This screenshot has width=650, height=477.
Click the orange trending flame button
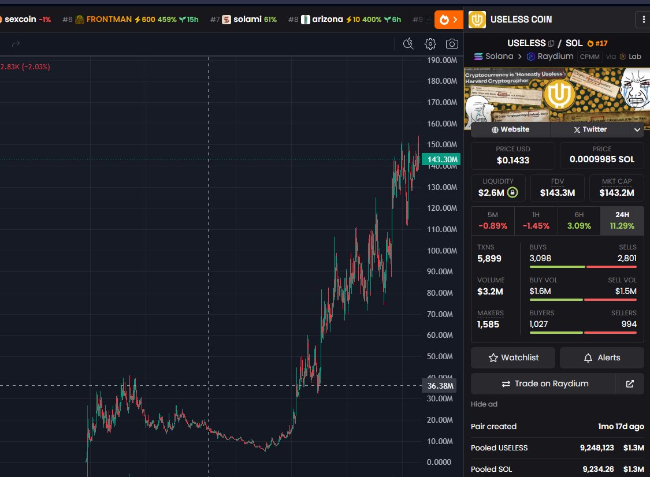(x=448, y=20)
